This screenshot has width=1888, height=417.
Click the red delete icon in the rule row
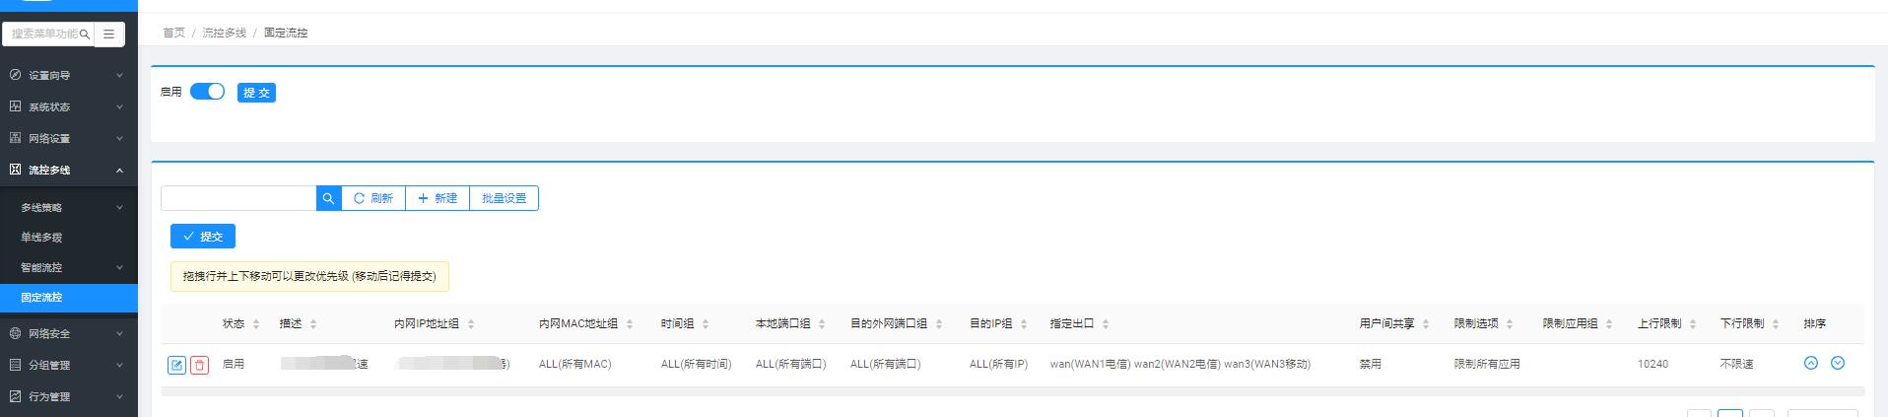tap(199, 366)
